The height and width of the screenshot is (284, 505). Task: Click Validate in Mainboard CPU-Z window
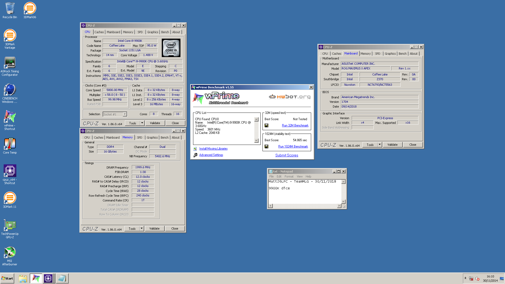pyautogui.click(x=392, y=145)
